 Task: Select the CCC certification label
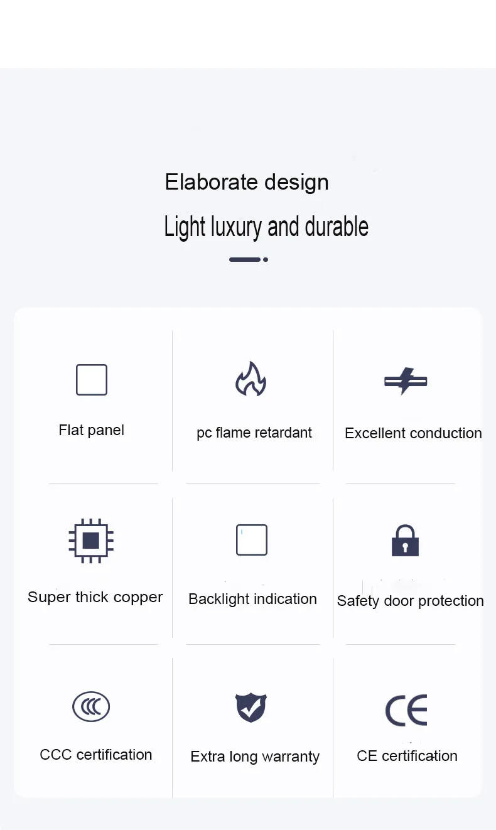pos(96,755)
